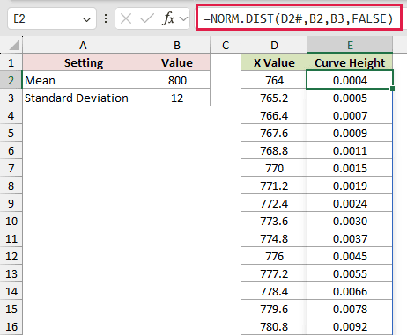Select the cell with value 12
Screen dimensions: 407x335
pos(177,98)
